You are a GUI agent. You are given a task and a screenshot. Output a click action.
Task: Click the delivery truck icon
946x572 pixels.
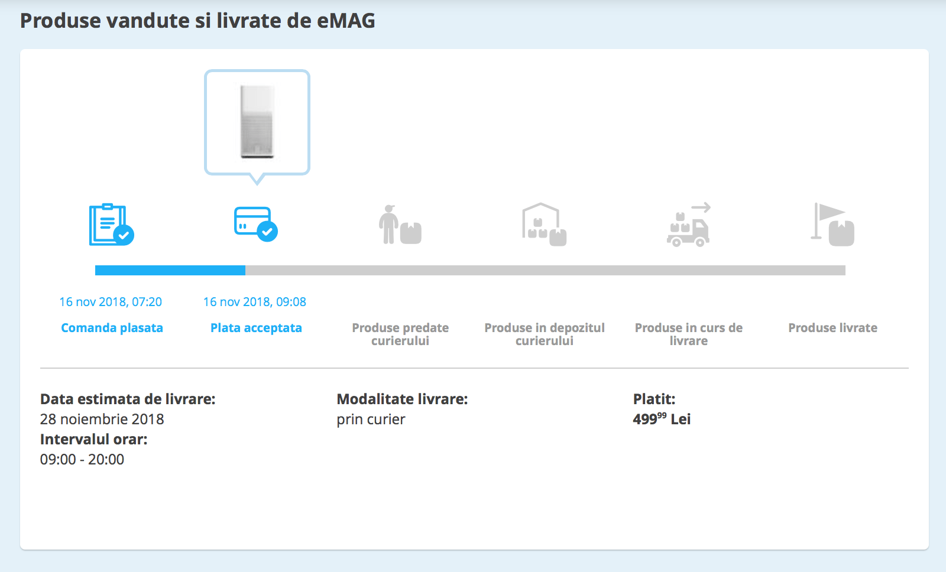pyautogui.click(x=689, y=225)
